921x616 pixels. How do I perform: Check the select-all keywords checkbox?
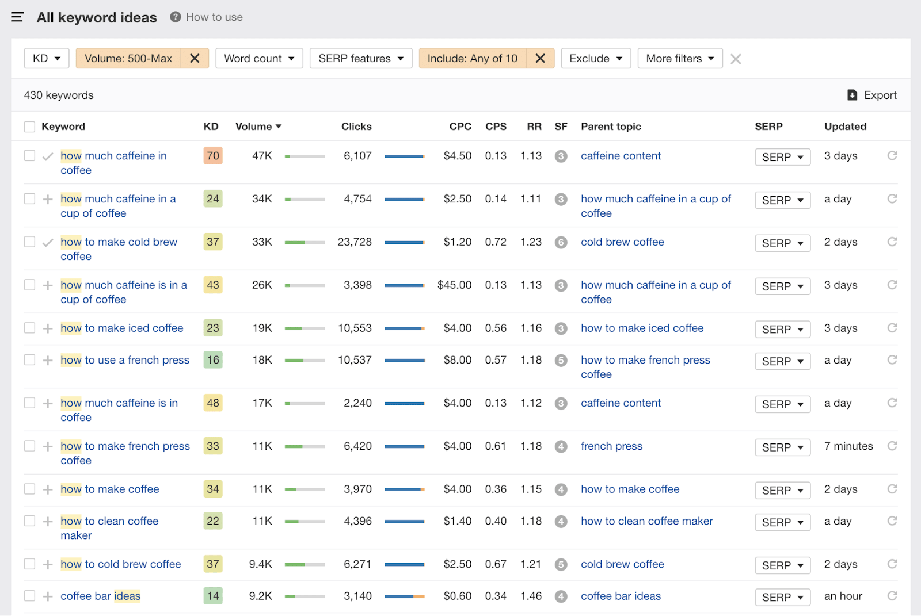tap(29, 126)
